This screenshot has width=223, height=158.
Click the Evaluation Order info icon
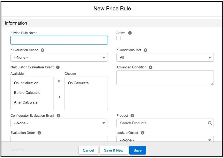[39, 133]
